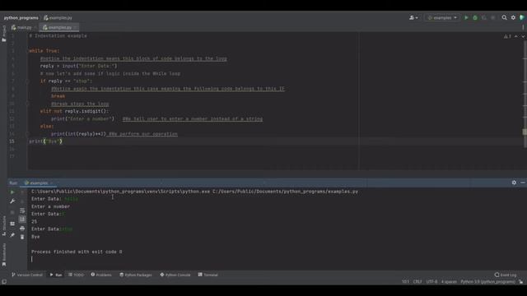The height and width of the screenshot is (296, 527).
Task: Clear the console with the trash icon
Action: [22, 237]
